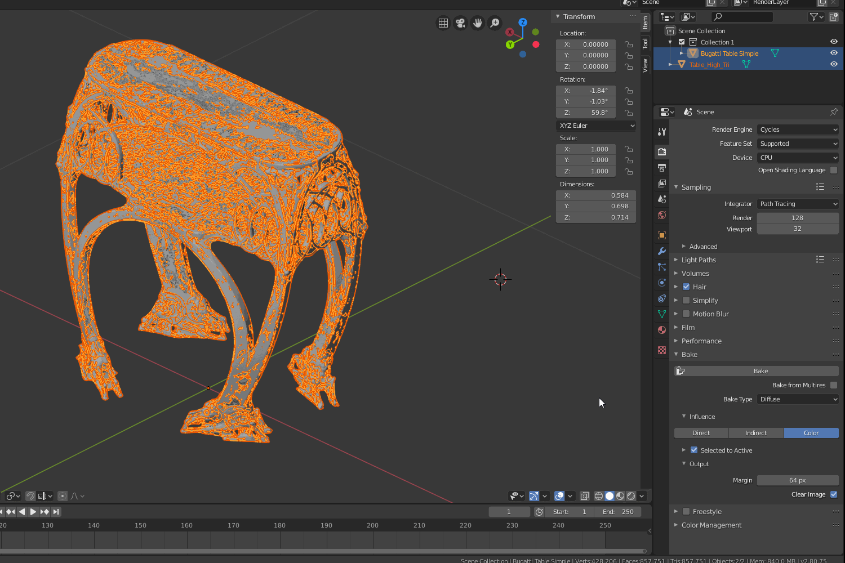
Task: Open the Bake Type dropdown
Action: tap(798, 399)
